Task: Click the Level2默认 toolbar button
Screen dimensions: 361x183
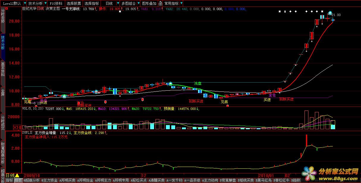Action: (12, 4)
